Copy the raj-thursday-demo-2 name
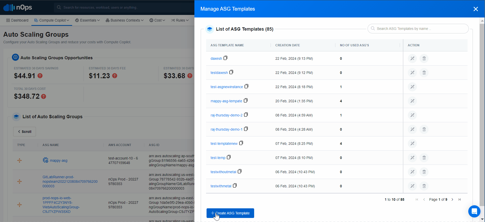The width and height of the screenshot is (485, 222). (x=246, y=115)
